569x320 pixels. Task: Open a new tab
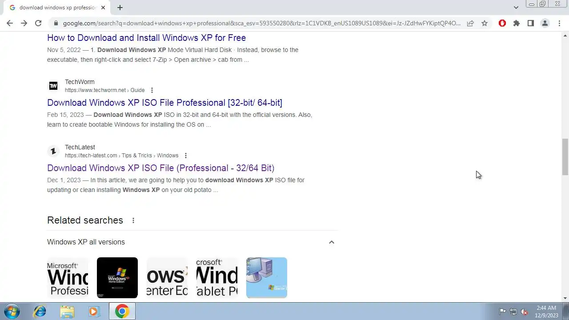click(120, 8)
